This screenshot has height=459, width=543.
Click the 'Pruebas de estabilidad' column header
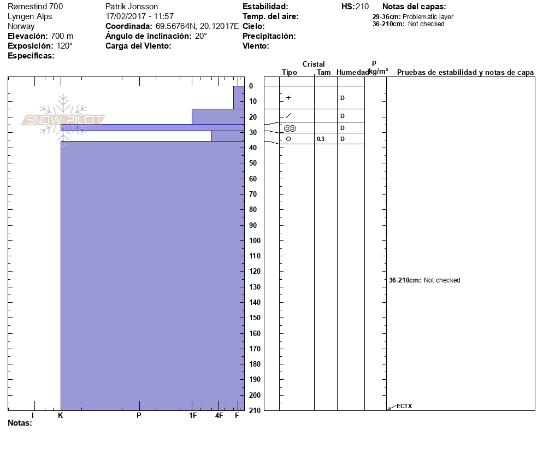(465, 73)
